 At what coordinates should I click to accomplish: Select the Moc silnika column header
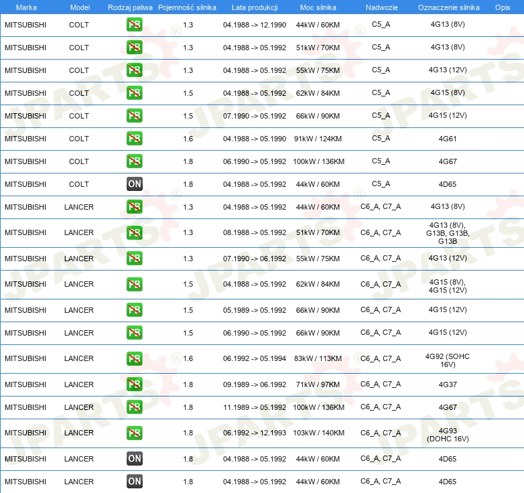tap(318, 7)
